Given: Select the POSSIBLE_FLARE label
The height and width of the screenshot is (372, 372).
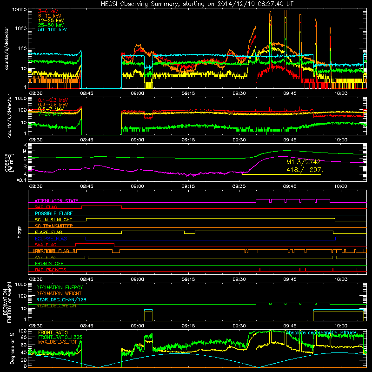Looking at the screenshot, I should click(x=53, y=213).
